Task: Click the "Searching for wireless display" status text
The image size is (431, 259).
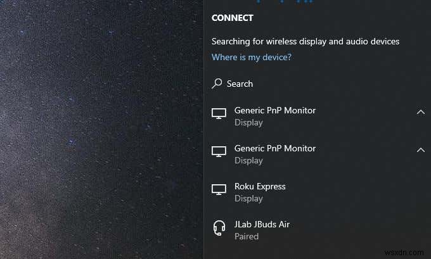Action: 306,41
